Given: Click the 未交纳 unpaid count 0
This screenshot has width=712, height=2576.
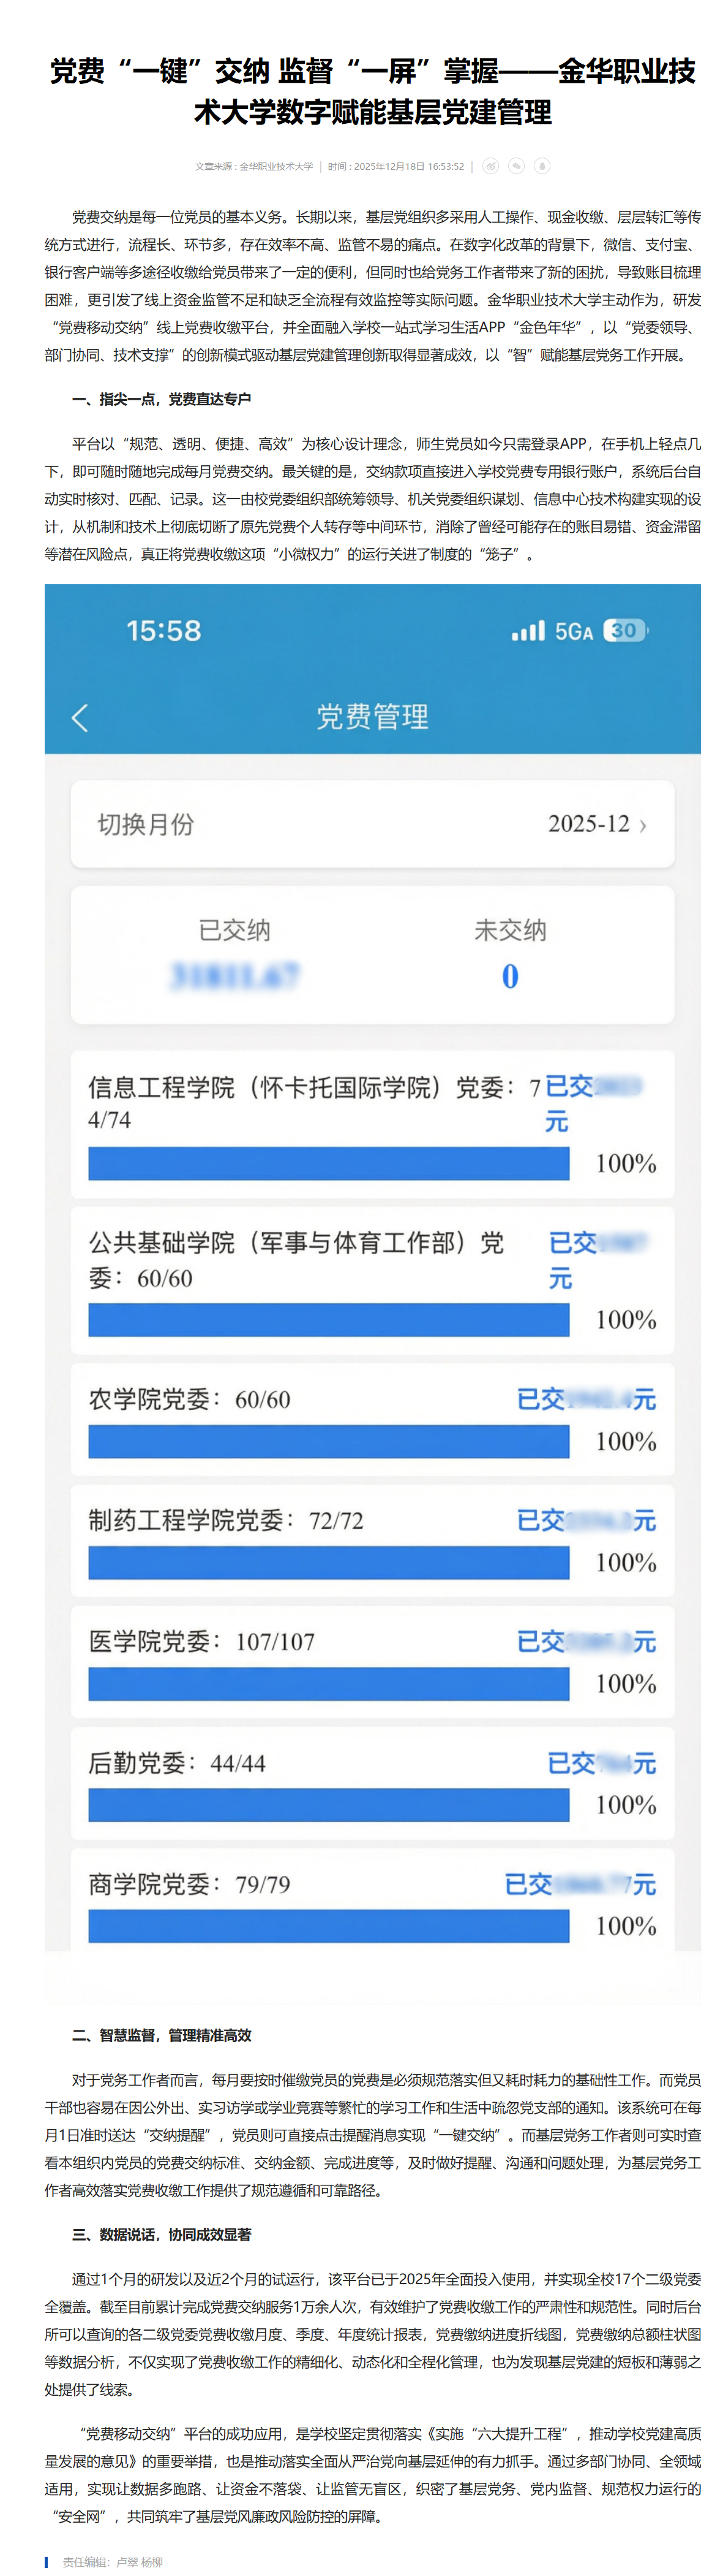Looking at the screenshot, I should point(509,976).
